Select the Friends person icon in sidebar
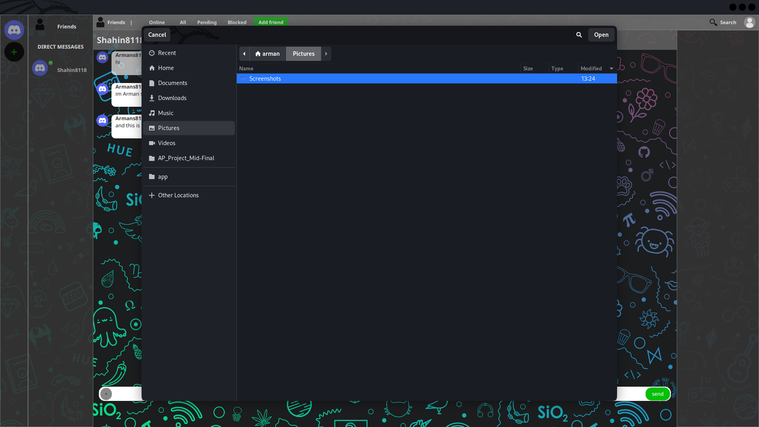Image resolution: width=759 pixels, height=427 pixels. pos(40,25)
